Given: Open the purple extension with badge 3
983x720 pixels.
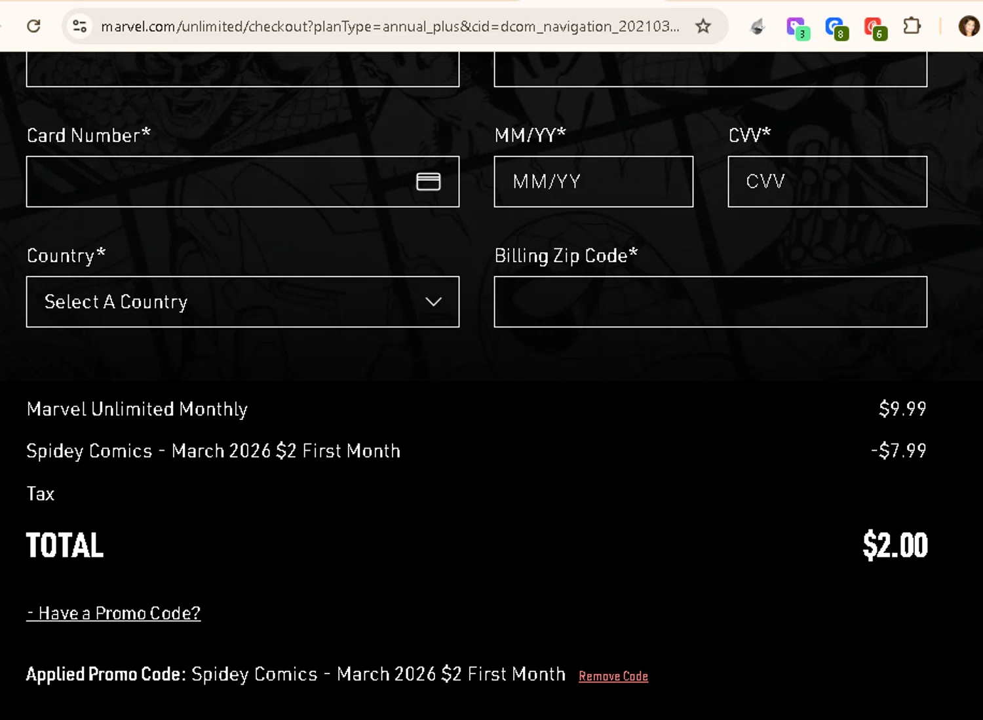Looking at the screenshot, I should (798, 28).
